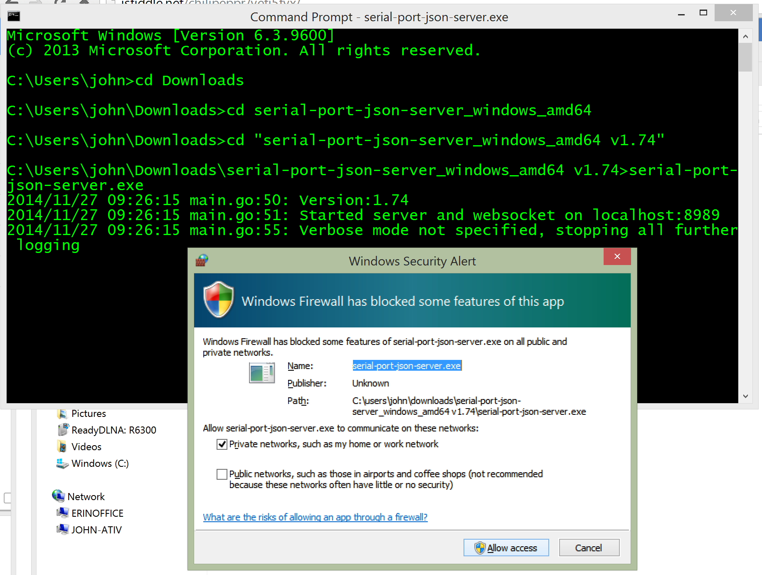This screenshot has width=762, height=575.
Task: Click the Path value text in alert
Action: pyautogui.click(x=469, y=406)
